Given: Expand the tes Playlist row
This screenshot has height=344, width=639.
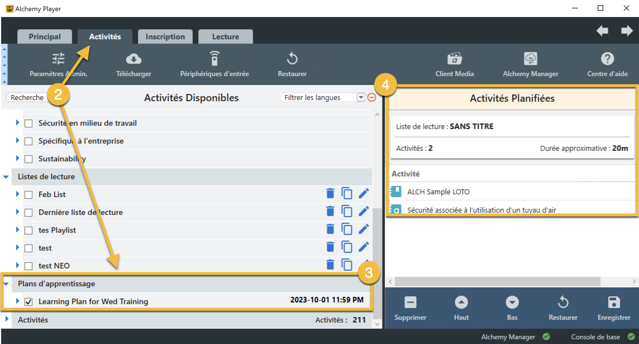Looking at the screenshot, I should (17, 229).
